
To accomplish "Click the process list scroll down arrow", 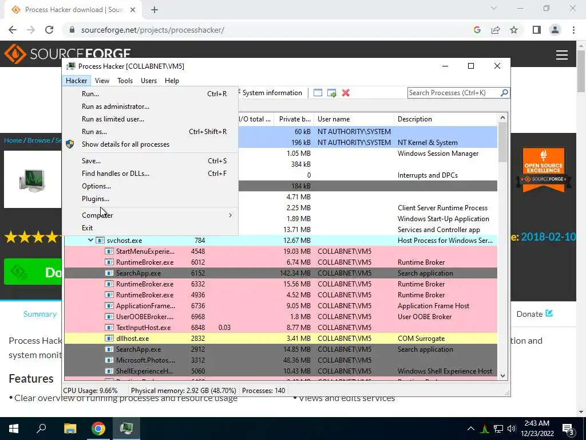I will pyautogui.click(x=502, y=376).
